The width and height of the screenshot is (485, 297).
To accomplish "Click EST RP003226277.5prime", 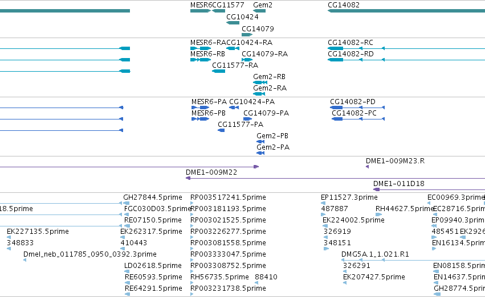I will coord(229,232).
